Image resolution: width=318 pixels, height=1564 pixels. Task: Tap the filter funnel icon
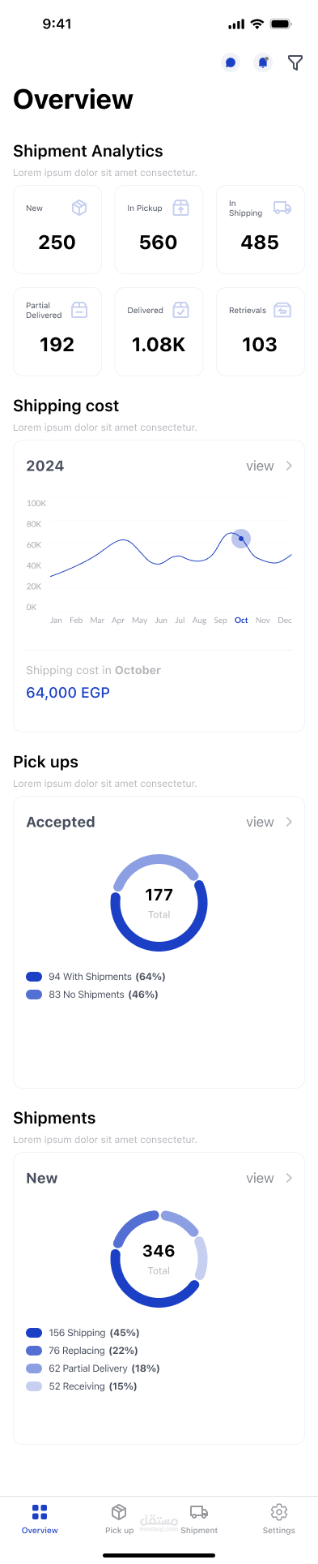[295, 62]
